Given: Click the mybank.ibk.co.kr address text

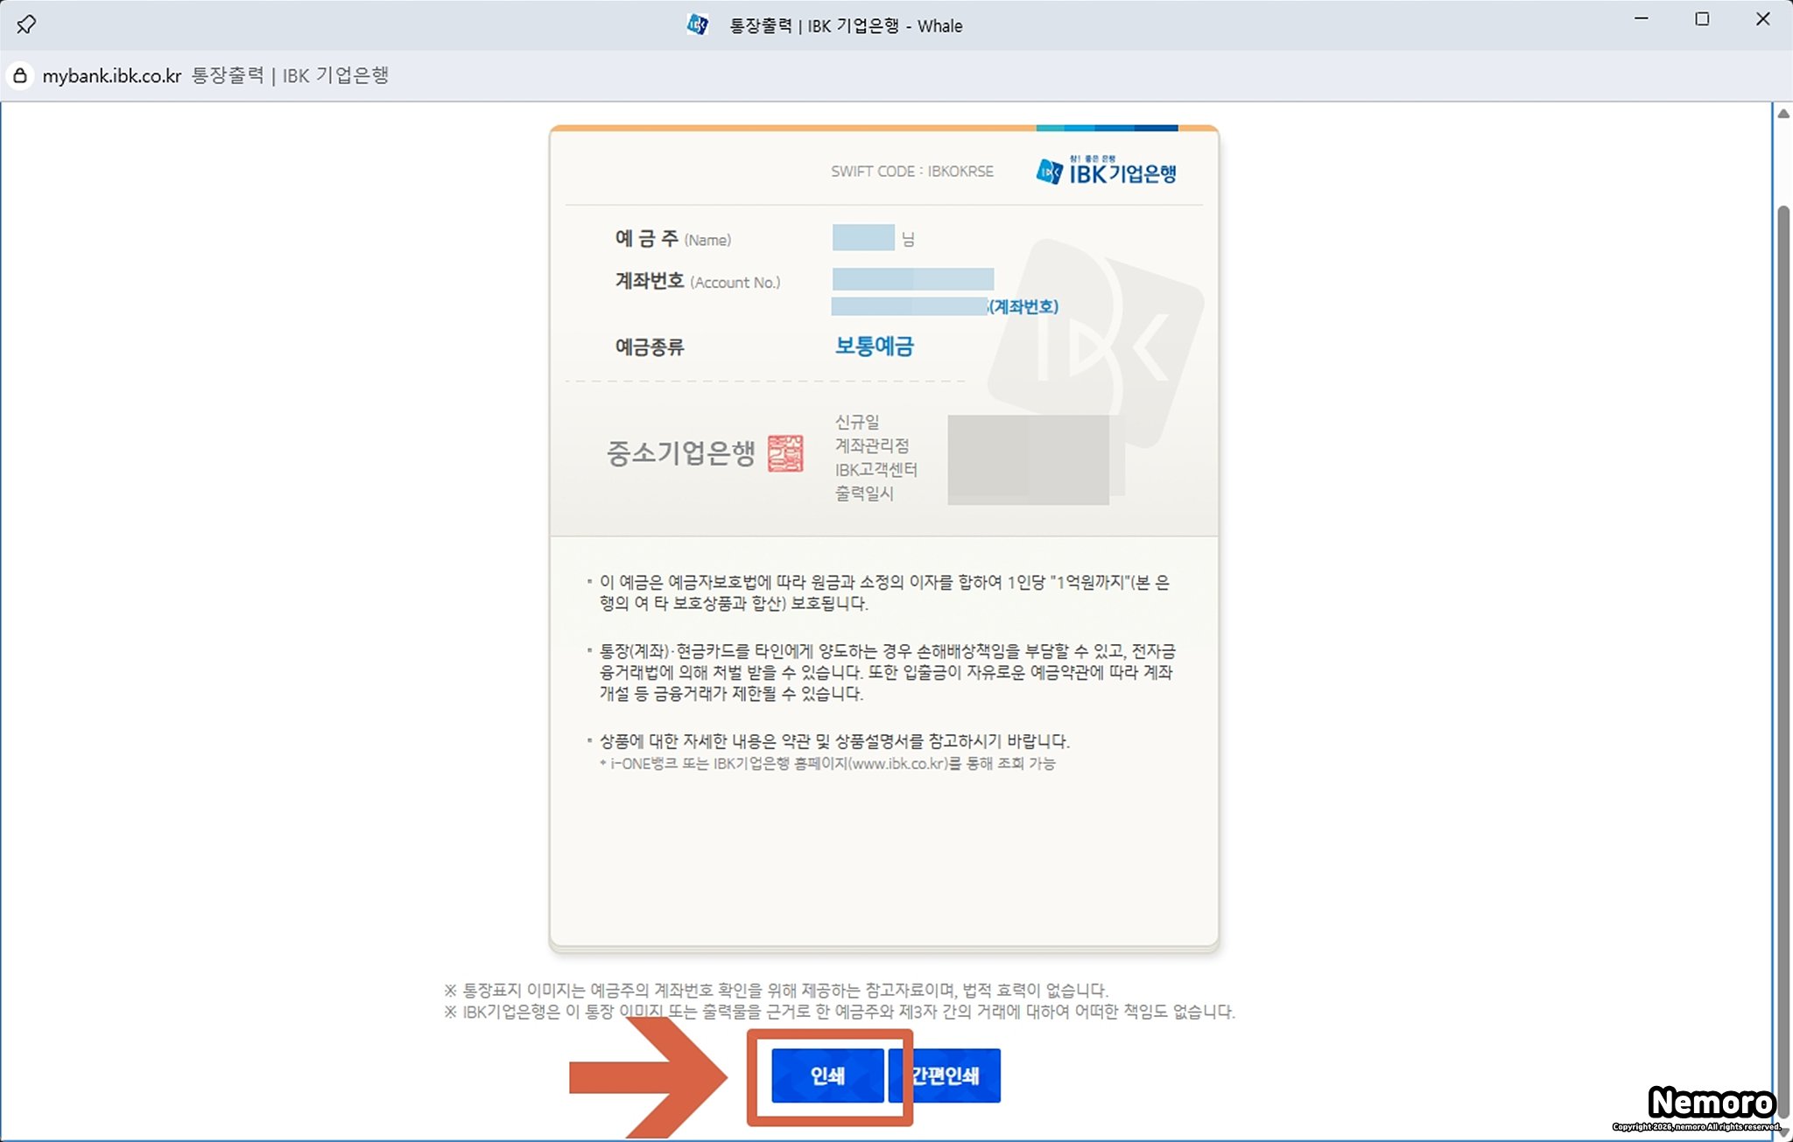Looking at the screenshot, I should [112, 75].
